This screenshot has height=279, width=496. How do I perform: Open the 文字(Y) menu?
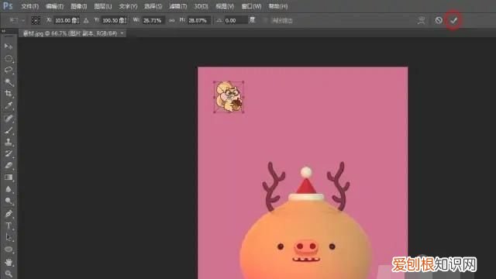coord(128,6)
